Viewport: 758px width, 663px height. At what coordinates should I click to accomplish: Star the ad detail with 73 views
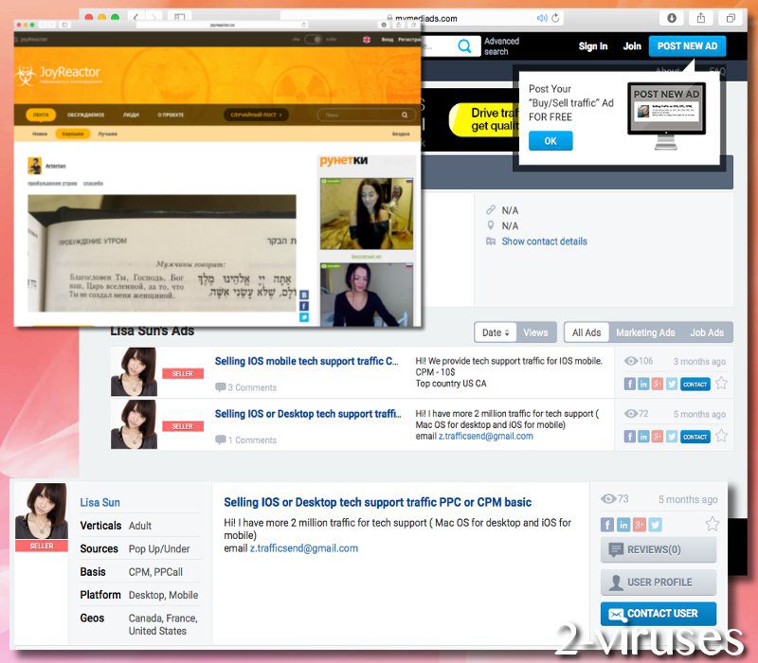tap(713, 524)
